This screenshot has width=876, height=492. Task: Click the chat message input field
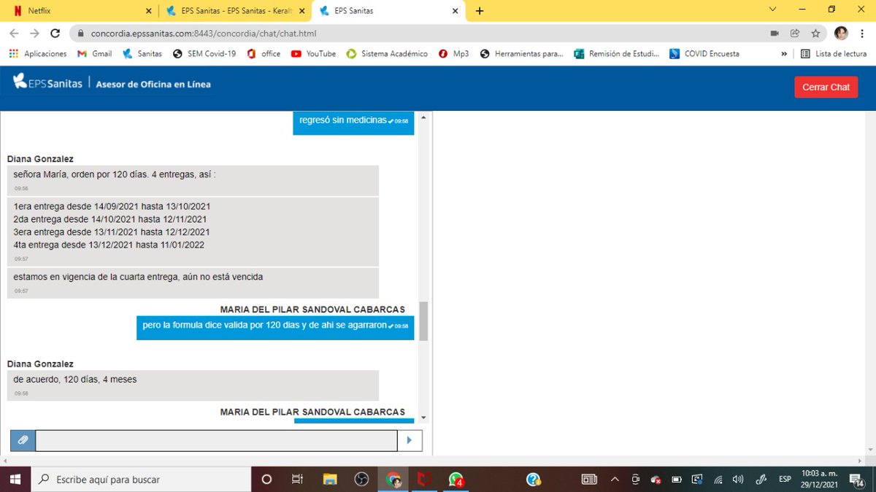click(216, 440)
